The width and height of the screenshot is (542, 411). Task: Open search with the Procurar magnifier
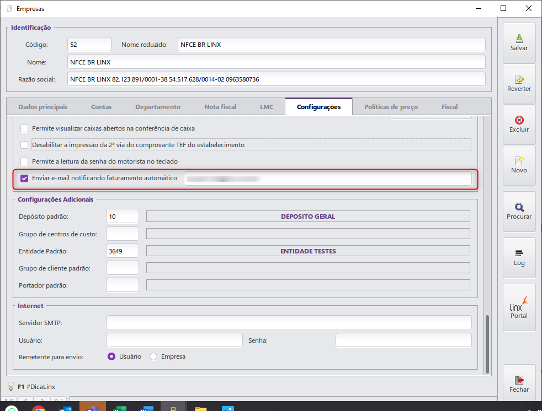(x=519, y=211)
